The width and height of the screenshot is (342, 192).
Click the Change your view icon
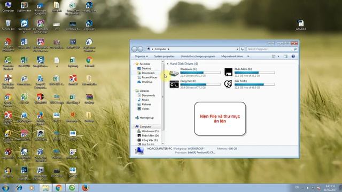pos(274,57)
